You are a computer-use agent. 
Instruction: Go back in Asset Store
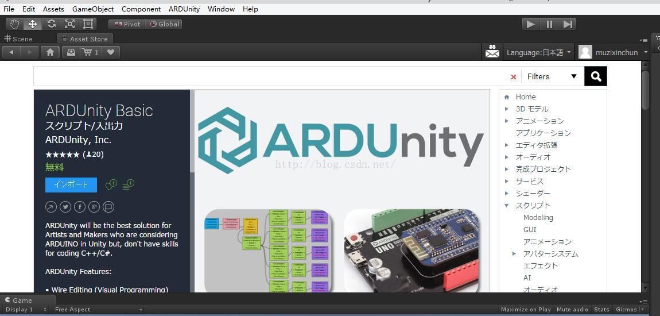coord(11,52)
